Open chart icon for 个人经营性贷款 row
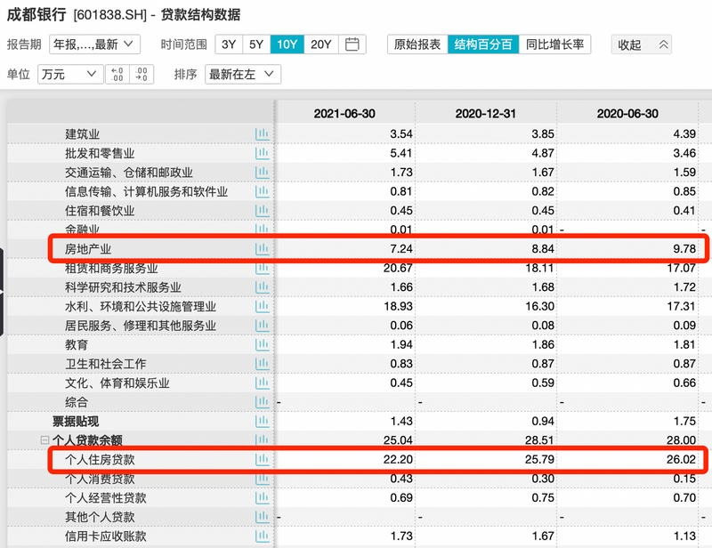The width and height of the screenshot is (712, 548). click(262, 497)
